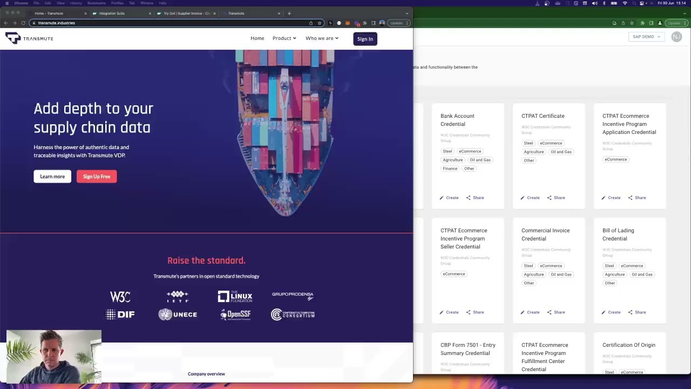Click Create on the CTPAT Ecommerce Application Credential card
This screenshot has width=691, height=389.
[x=611, y=198]
